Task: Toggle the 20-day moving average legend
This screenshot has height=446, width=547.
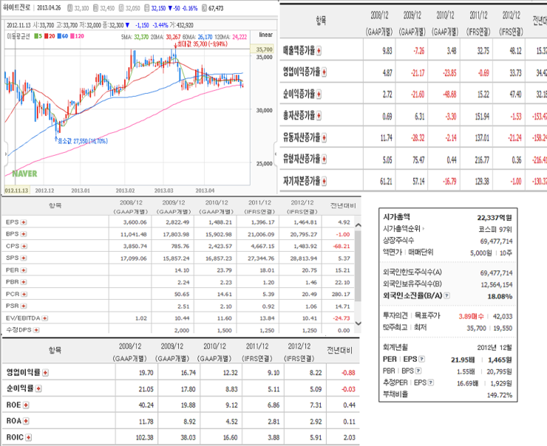Action: click(x=50, y=36)
